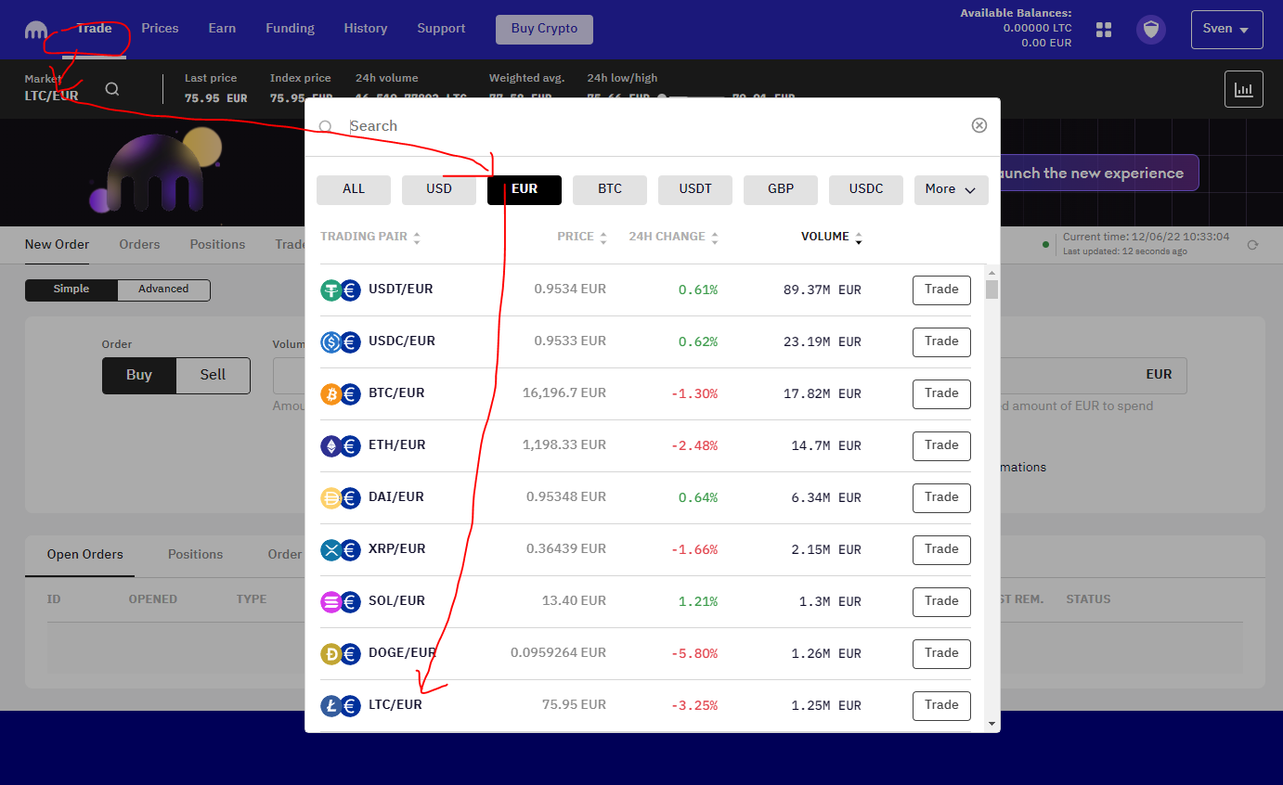Click the LTC/EUR coin pair icon
Image resolution: width=1283 pixels, height=785 pixels.
[341, 706]
